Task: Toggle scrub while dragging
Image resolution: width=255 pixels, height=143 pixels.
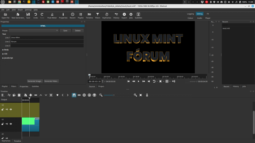Action: (x=79, y=95)
